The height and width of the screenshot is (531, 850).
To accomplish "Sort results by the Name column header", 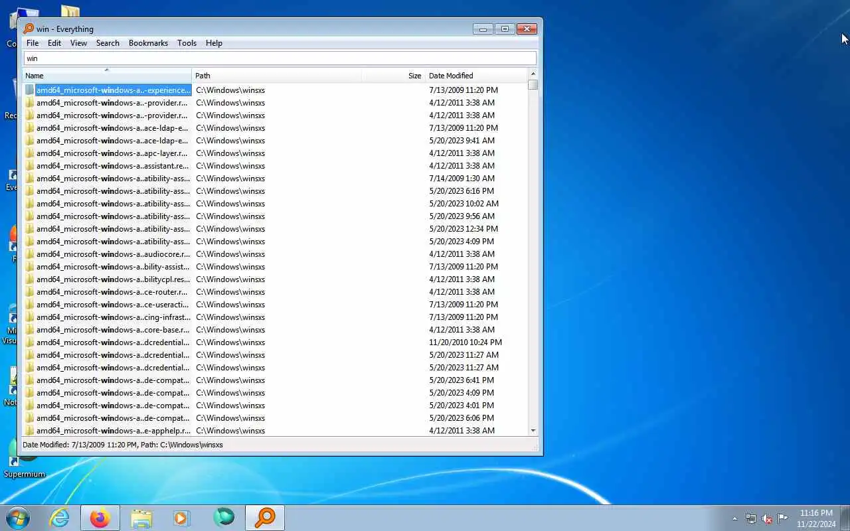I will point(107,75).
